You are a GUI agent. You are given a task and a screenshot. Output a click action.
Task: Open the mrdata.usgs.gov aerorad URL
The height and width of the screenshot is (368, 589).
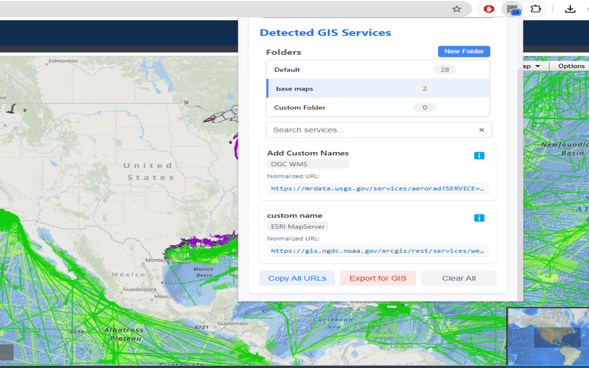377,189
